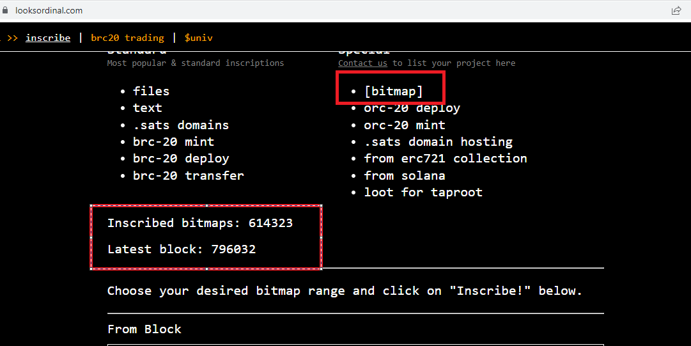Select the from erc721 collection option
The height and width of the screenshot is (346, 691).
pos(446,159)
